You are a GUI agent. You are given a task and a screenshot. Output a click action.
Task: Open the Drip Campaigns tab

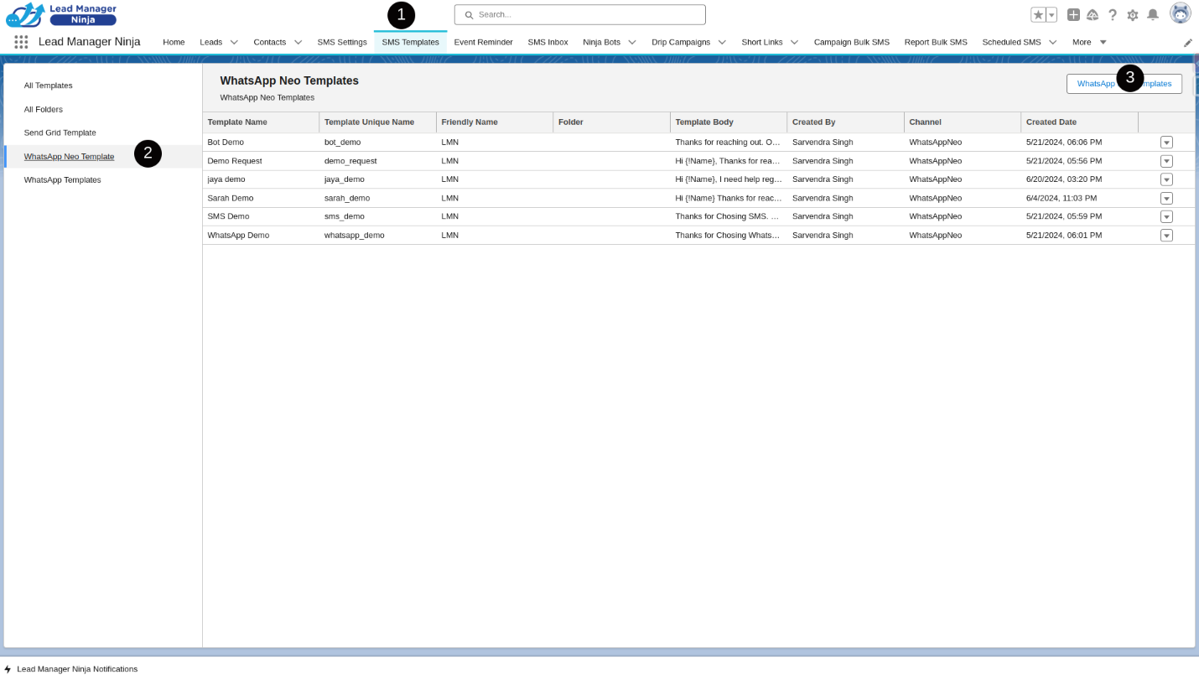point(681,42)
